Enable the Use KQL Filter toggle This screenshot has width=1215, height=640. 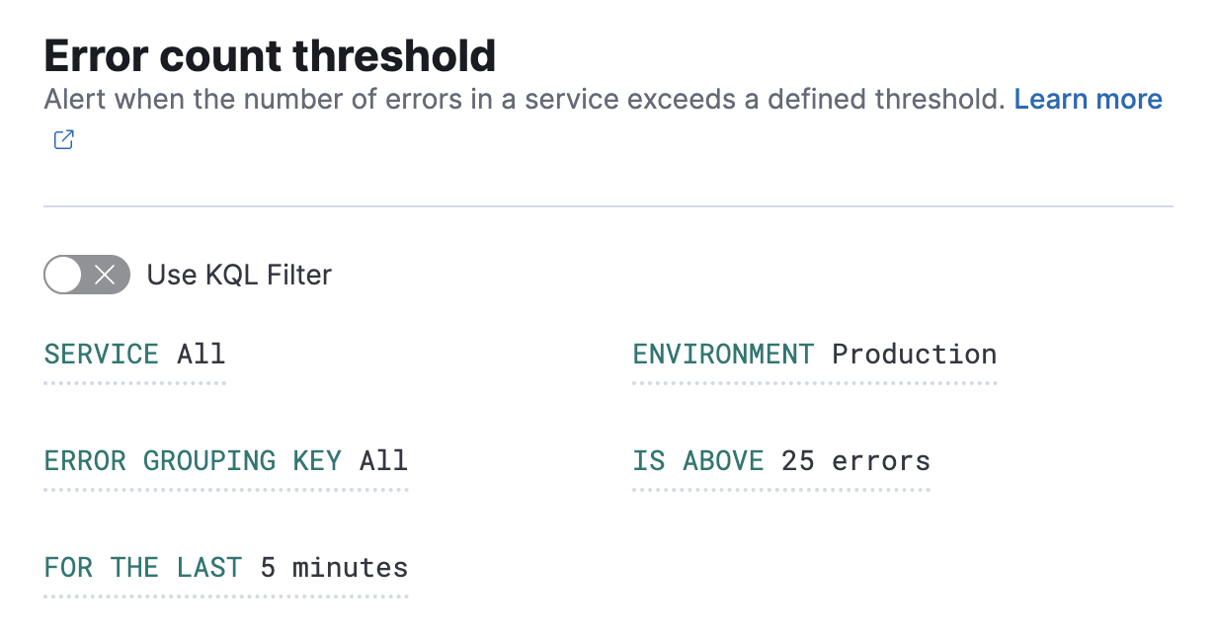click(87, 275)
